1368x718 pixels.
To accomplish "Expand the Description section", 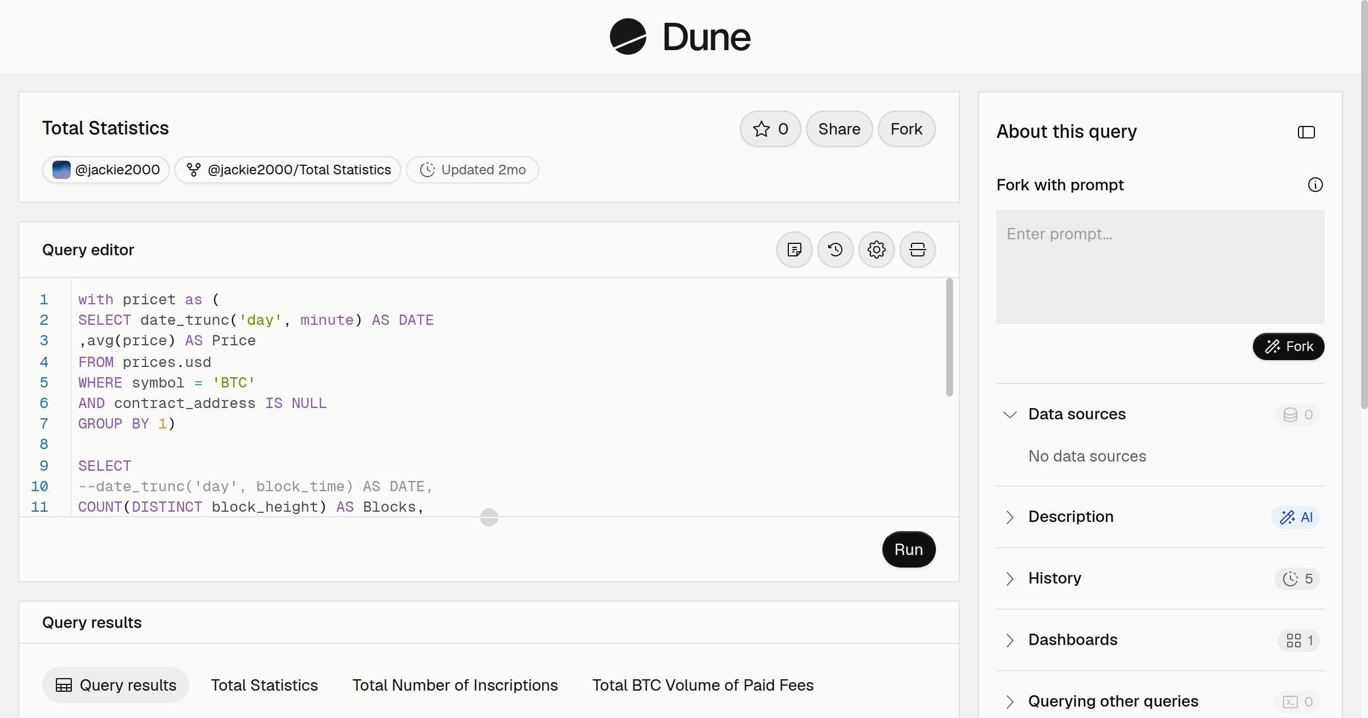I will tap(1009, 517).
